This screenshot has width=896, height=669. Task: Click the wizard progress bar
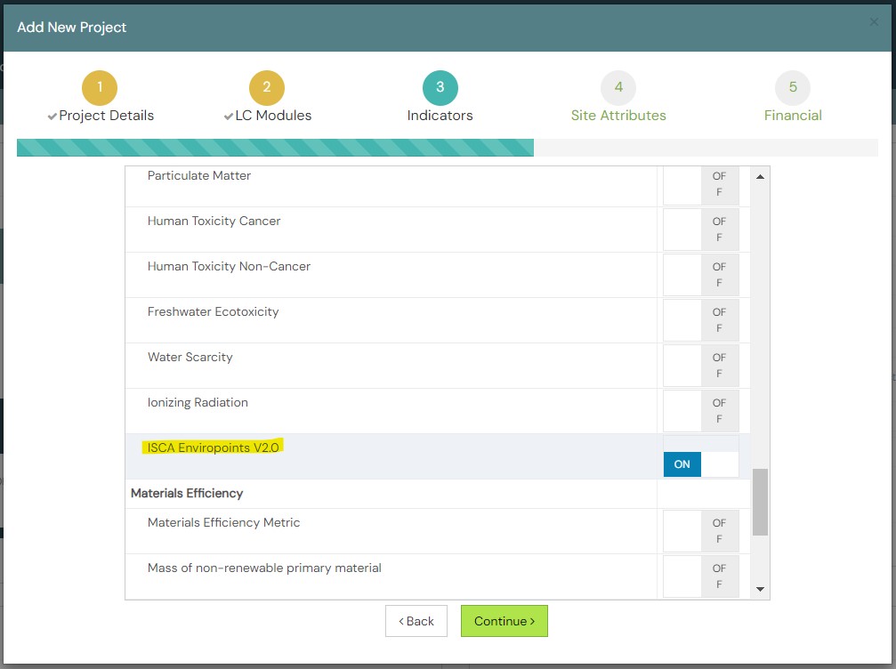pyautogui.click(x=448, y=148)
